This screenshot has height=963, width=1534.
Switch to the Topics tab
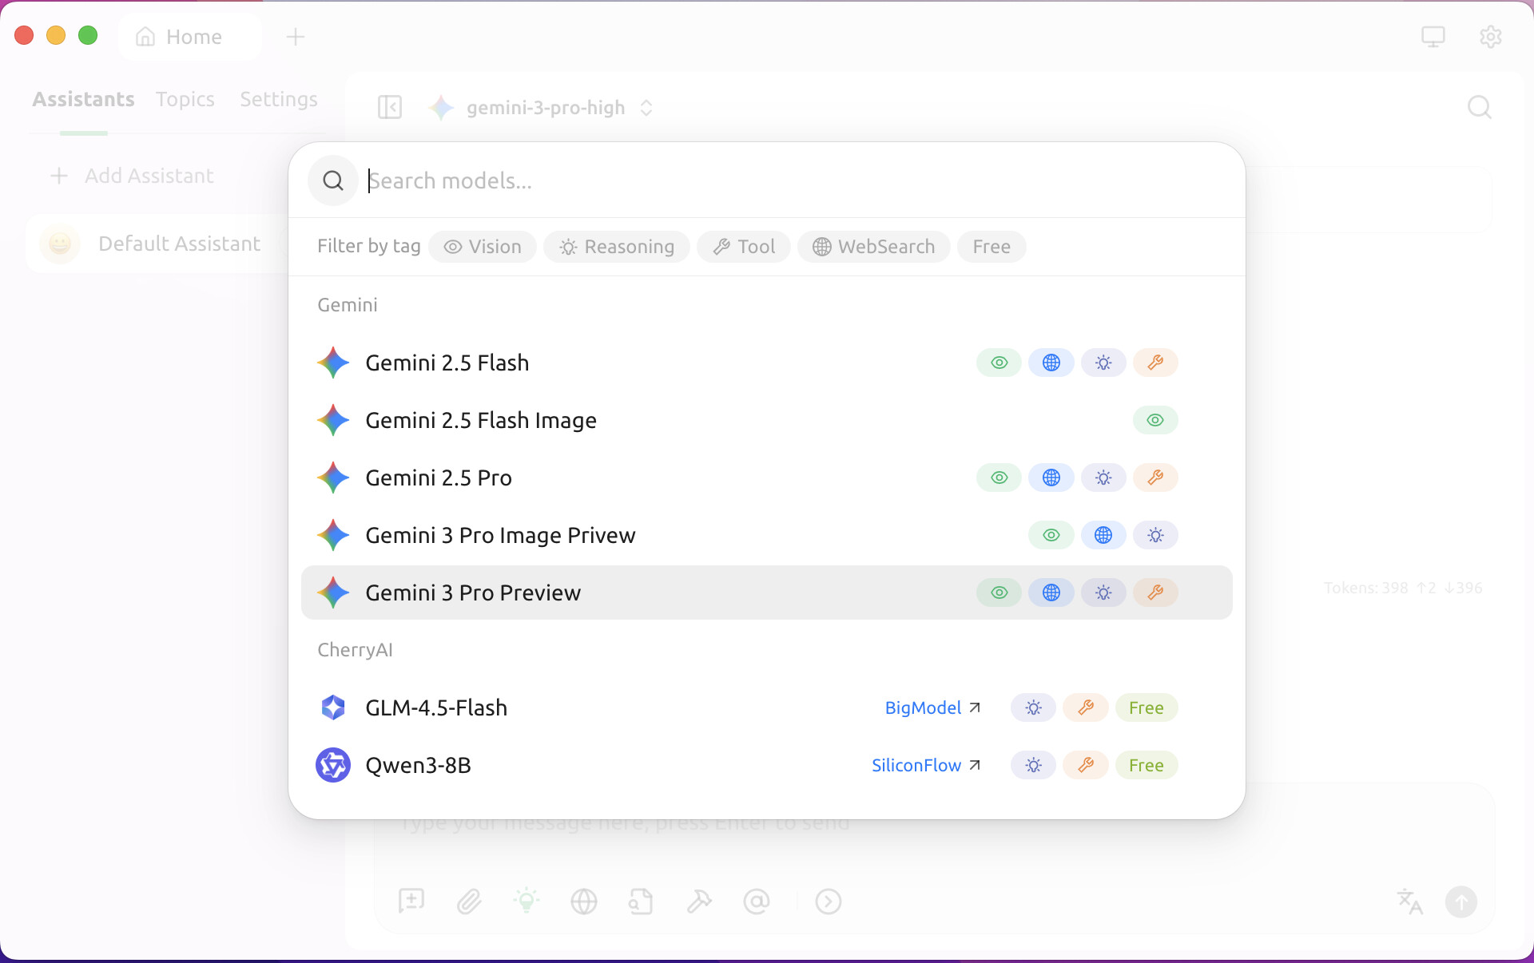[185, 99]
